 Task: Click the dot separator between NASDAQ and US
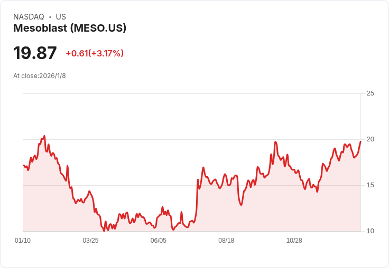pyautogui.click(x=50, y=17)
